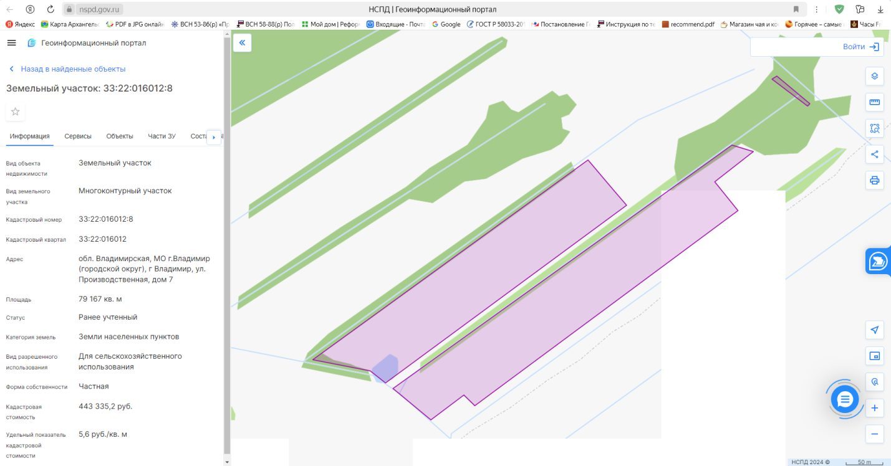Collapse the side info panel
The width and height of the screenshot is (891, 466).
coord(242,43)
